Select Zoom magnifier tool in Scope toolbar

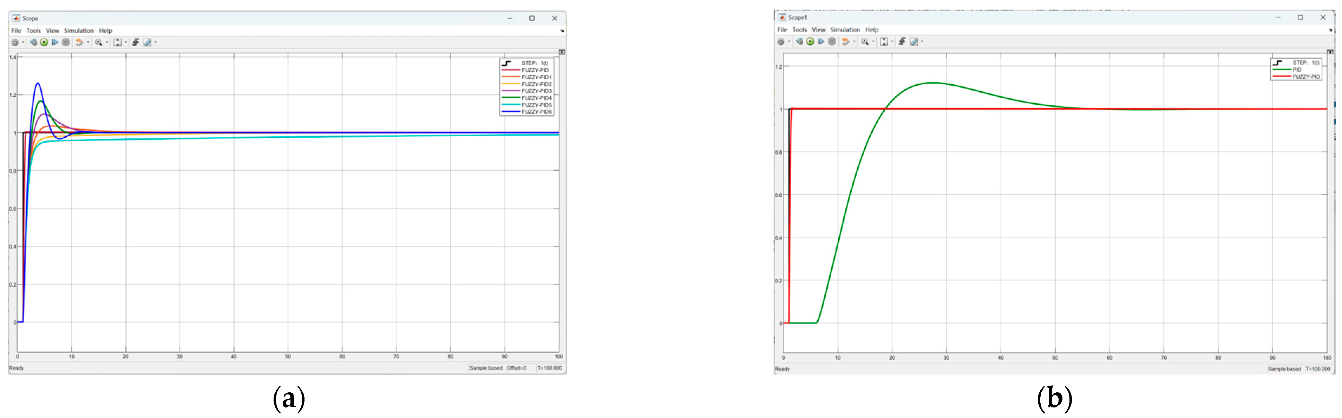click(98, 42)
